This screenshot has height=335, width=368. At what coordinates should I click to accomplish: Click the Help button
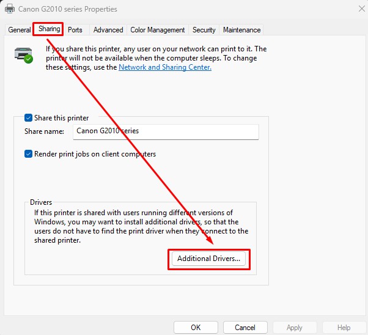click(344, 328)
